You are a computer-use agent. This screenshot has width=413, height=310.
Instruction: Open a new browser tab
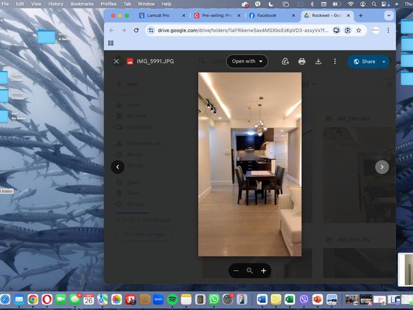[361, 15]
